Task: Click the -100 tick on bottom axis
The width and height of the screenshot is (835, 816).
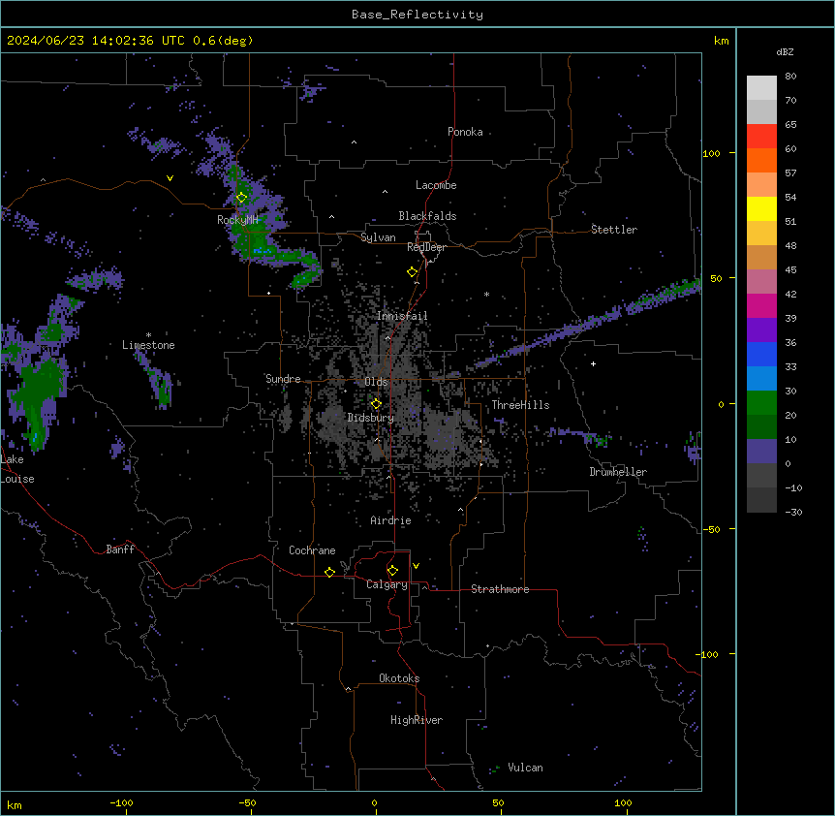Action: coord(121,802)
